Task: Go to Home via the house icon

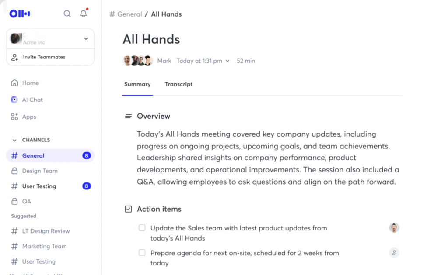Action: (14, 83)
